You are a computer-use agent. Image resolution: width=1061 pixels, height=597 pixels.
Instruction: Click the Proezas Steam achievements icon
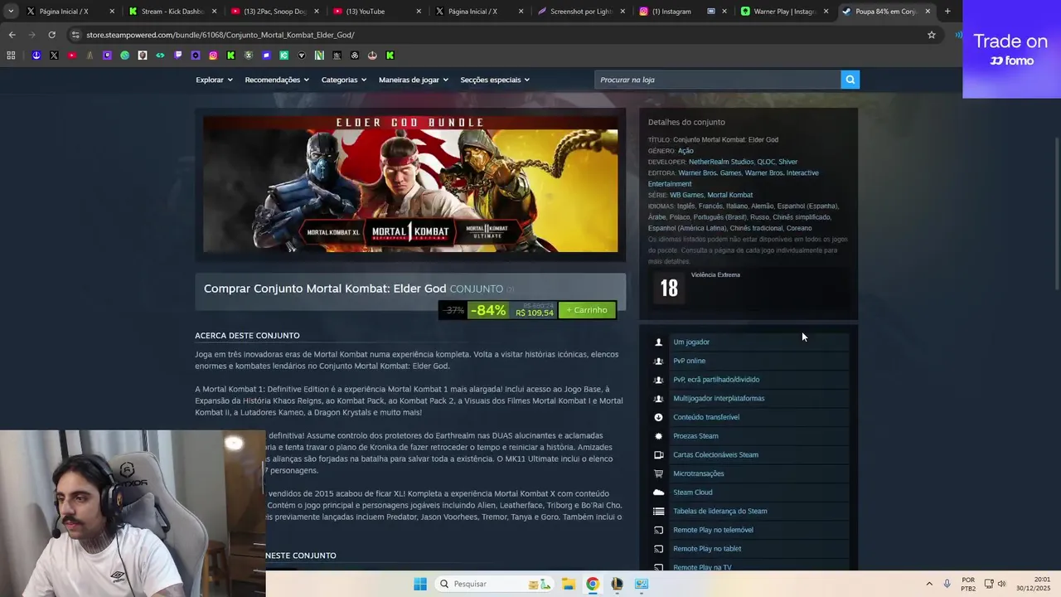tap(659, 436)
